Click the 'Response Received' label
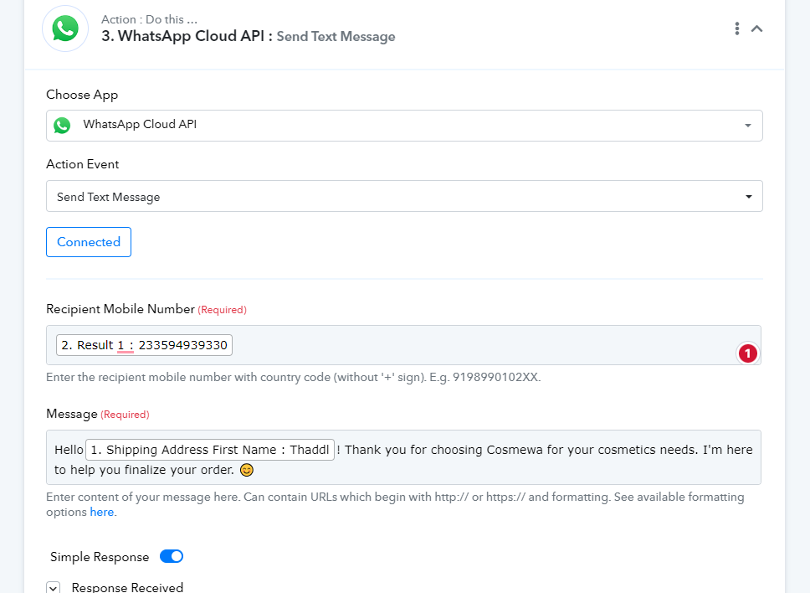Viewport: 810px width, 593px height. pyautogui.click(x=127, y=587)
